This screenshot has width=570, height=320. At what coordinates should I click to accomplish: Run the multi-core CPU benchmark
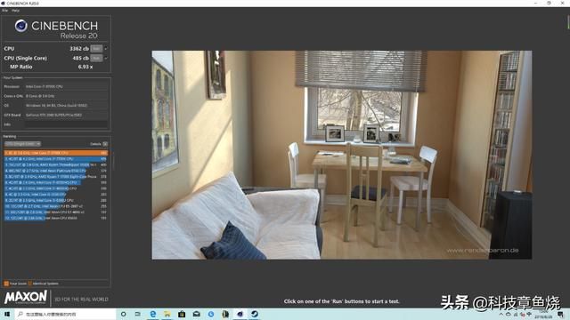(x=96, y=49)
